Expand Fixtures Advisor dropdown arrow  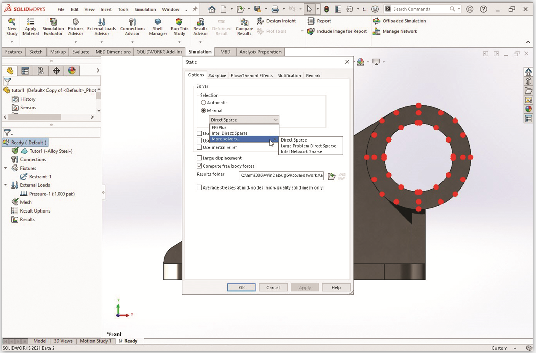click(x=76, y=42)
